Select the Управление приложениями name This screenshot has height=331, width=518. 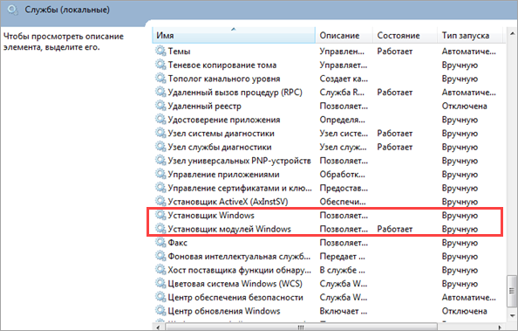223,175
